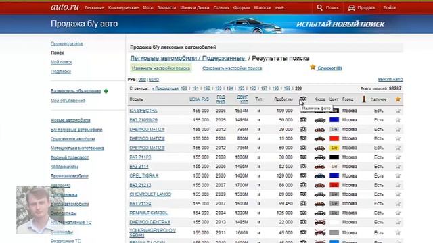Click the search magnifier icon in header
The image size is (433, 243).
[x=319, y=7]
